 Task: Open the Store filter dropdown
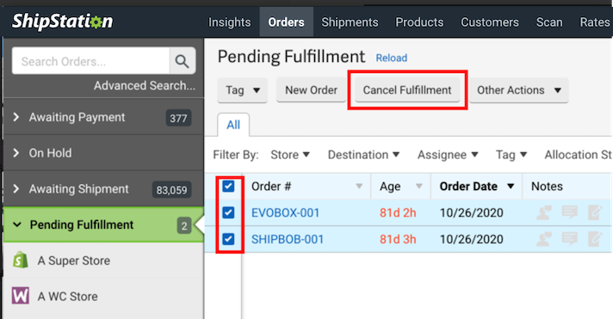click(290, 155)
